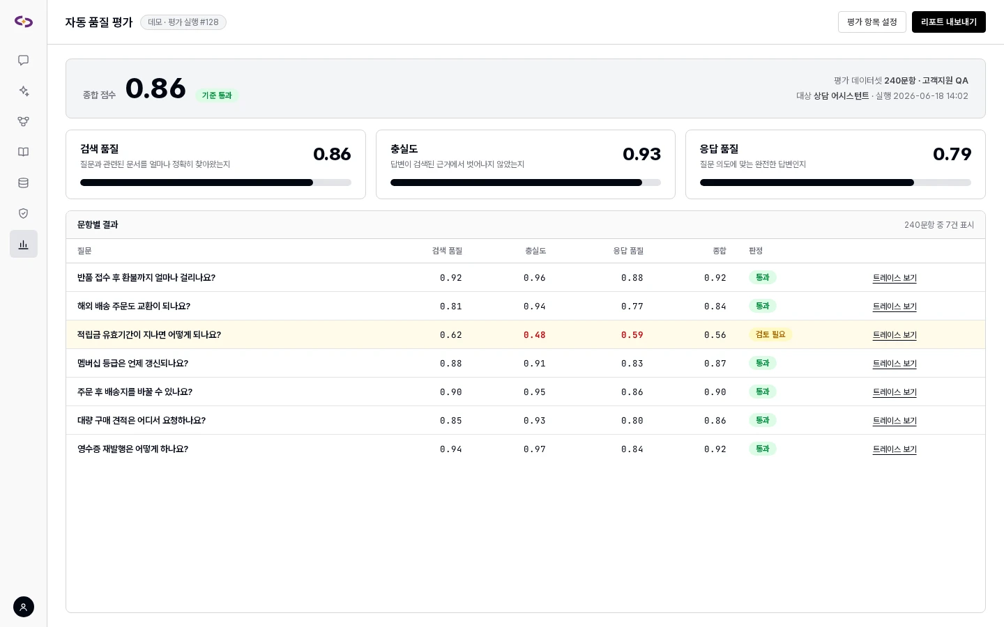The height and width of the screenshot is (627, 1004).
Task: Click the 검토 필요 status badge
Action: 770,335
